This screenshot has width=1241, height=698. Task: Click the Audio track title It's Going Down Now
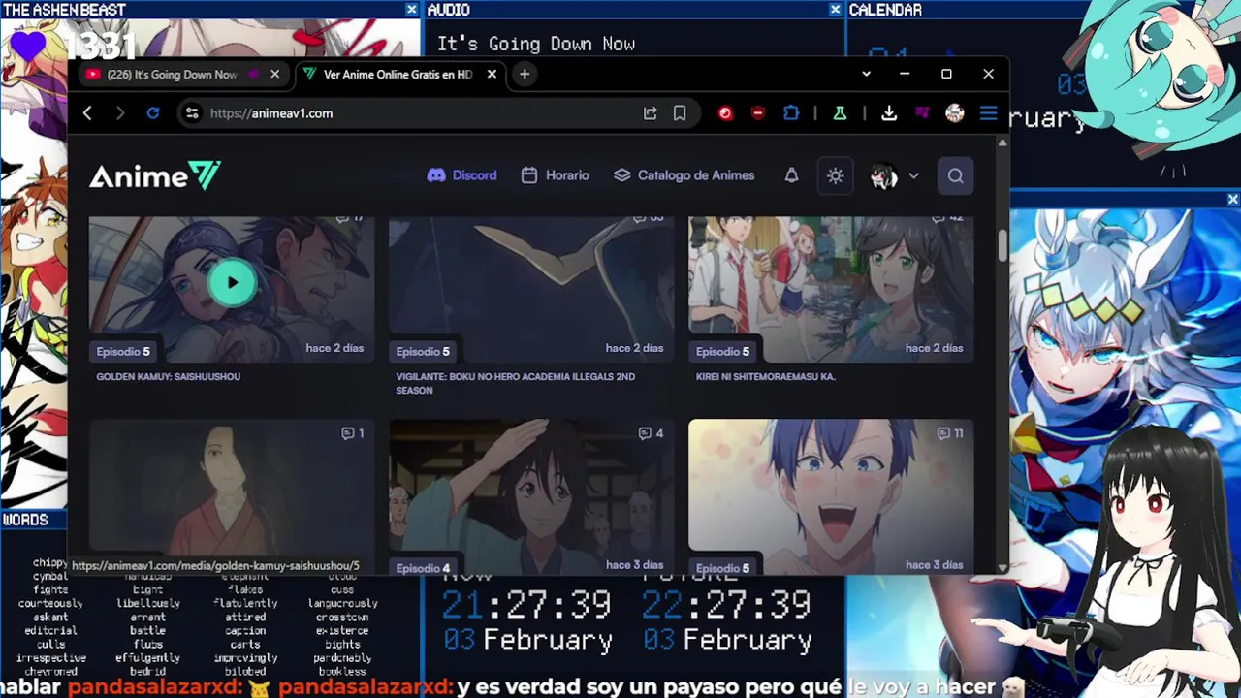coord(536,44)
